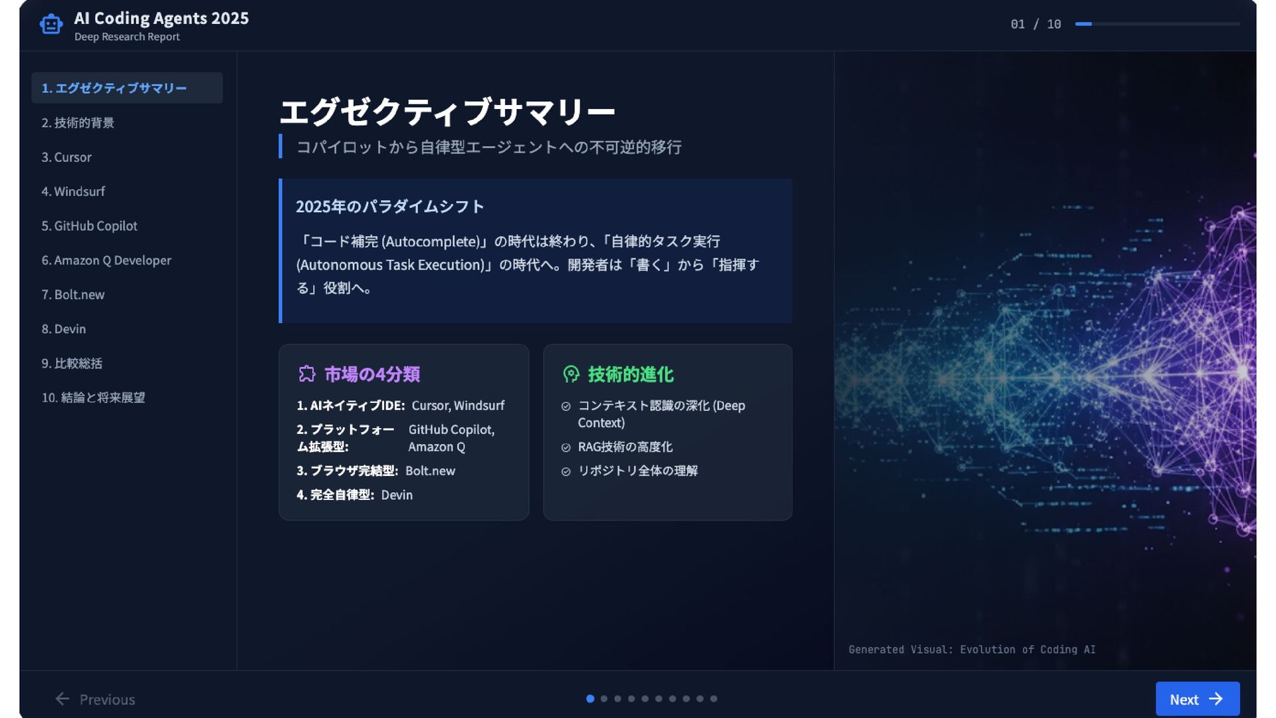Select 7. Bolt.new in sidebar
This screenshot has height=718, width=1276.
73,295
